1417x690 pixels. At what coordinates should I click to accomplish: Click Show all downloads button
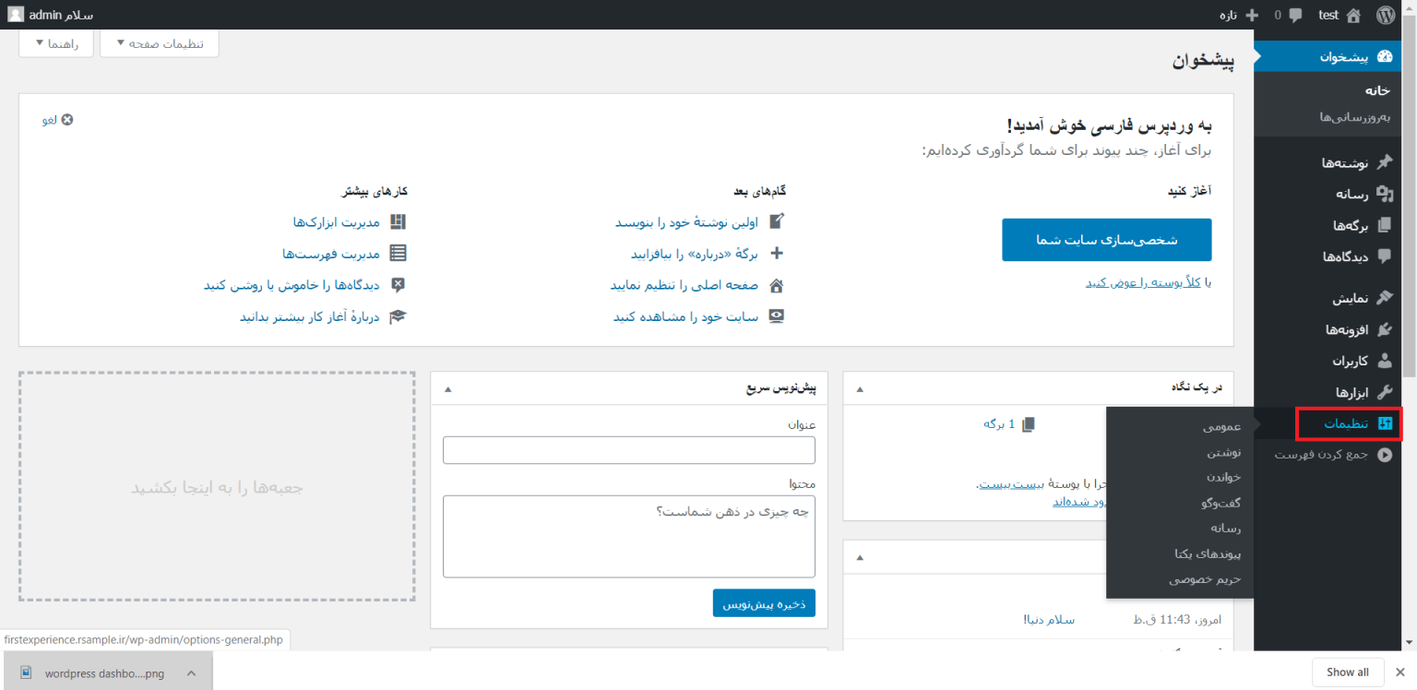click(1347, 672)
